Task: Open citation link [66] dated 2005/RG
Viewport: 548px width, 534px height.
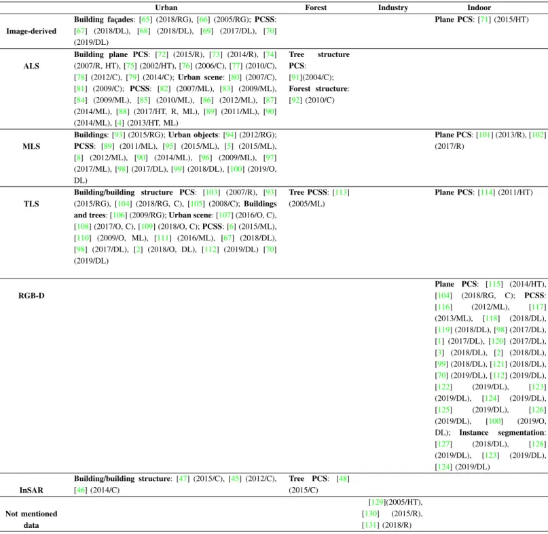Action: (204, 20)
